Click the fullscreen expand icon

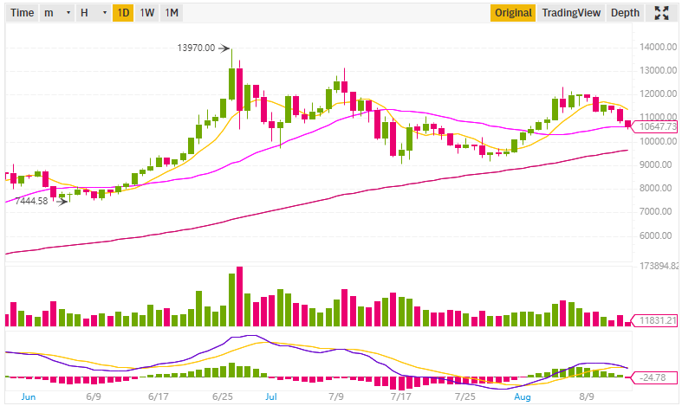click(662, 13)
